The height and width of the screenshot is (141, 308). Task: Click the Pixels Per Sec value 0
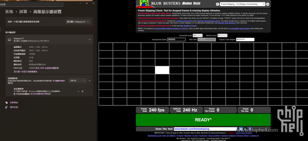[x=252, y=110]
